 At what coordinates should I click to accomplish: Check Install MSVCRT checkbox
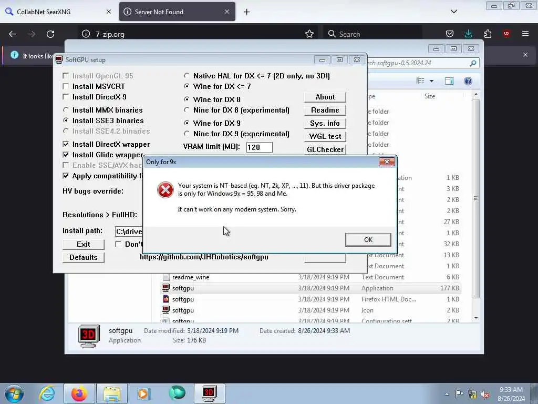[66, 86]
